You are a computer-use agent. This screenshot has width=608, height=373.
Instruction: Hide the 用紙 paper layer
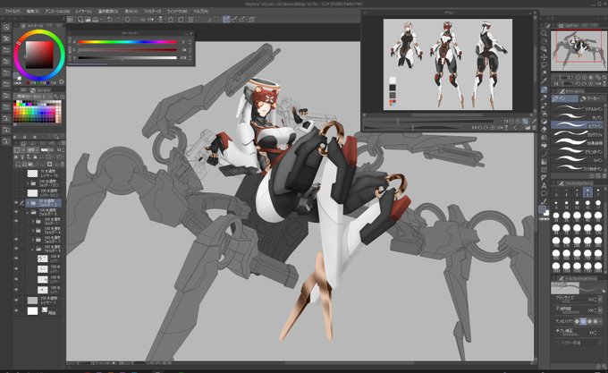tap(16, 310)
